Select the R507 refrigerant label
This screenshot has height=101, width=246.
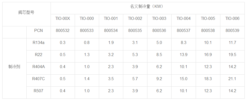click(x=38, y=91)
